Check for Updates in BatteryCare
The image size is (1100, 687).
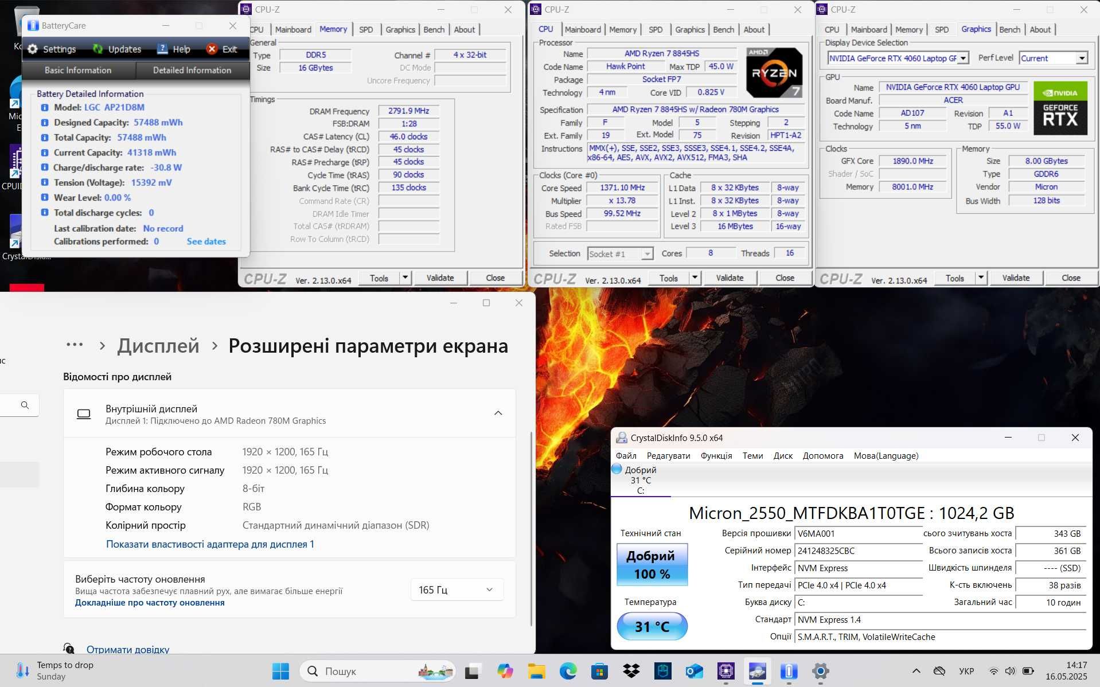pos(117,49)
